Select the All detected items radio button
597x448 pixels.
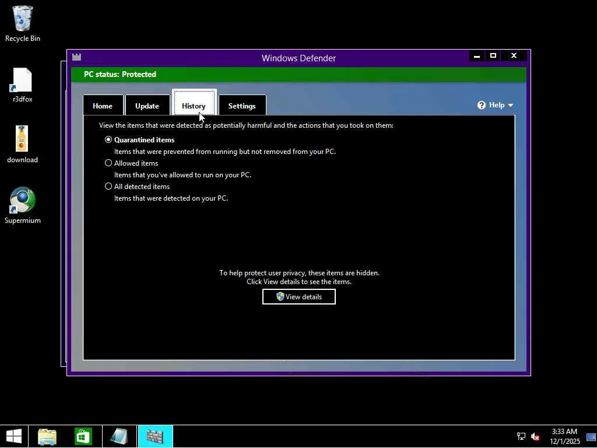click(108, 186)
